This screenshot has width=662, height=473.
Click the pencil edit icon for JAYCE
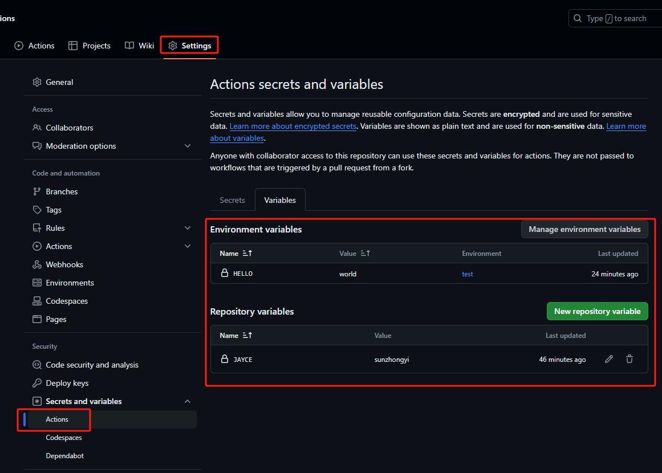(609, 359)
